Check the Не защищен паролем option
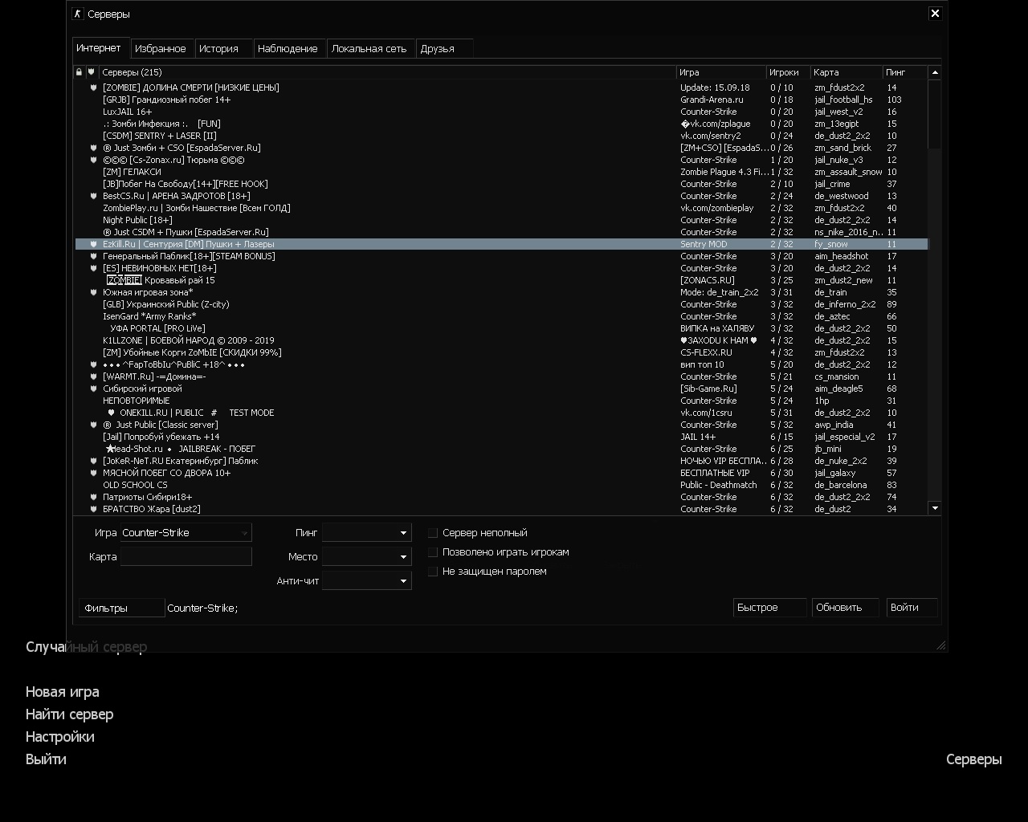 click(433, 572)
